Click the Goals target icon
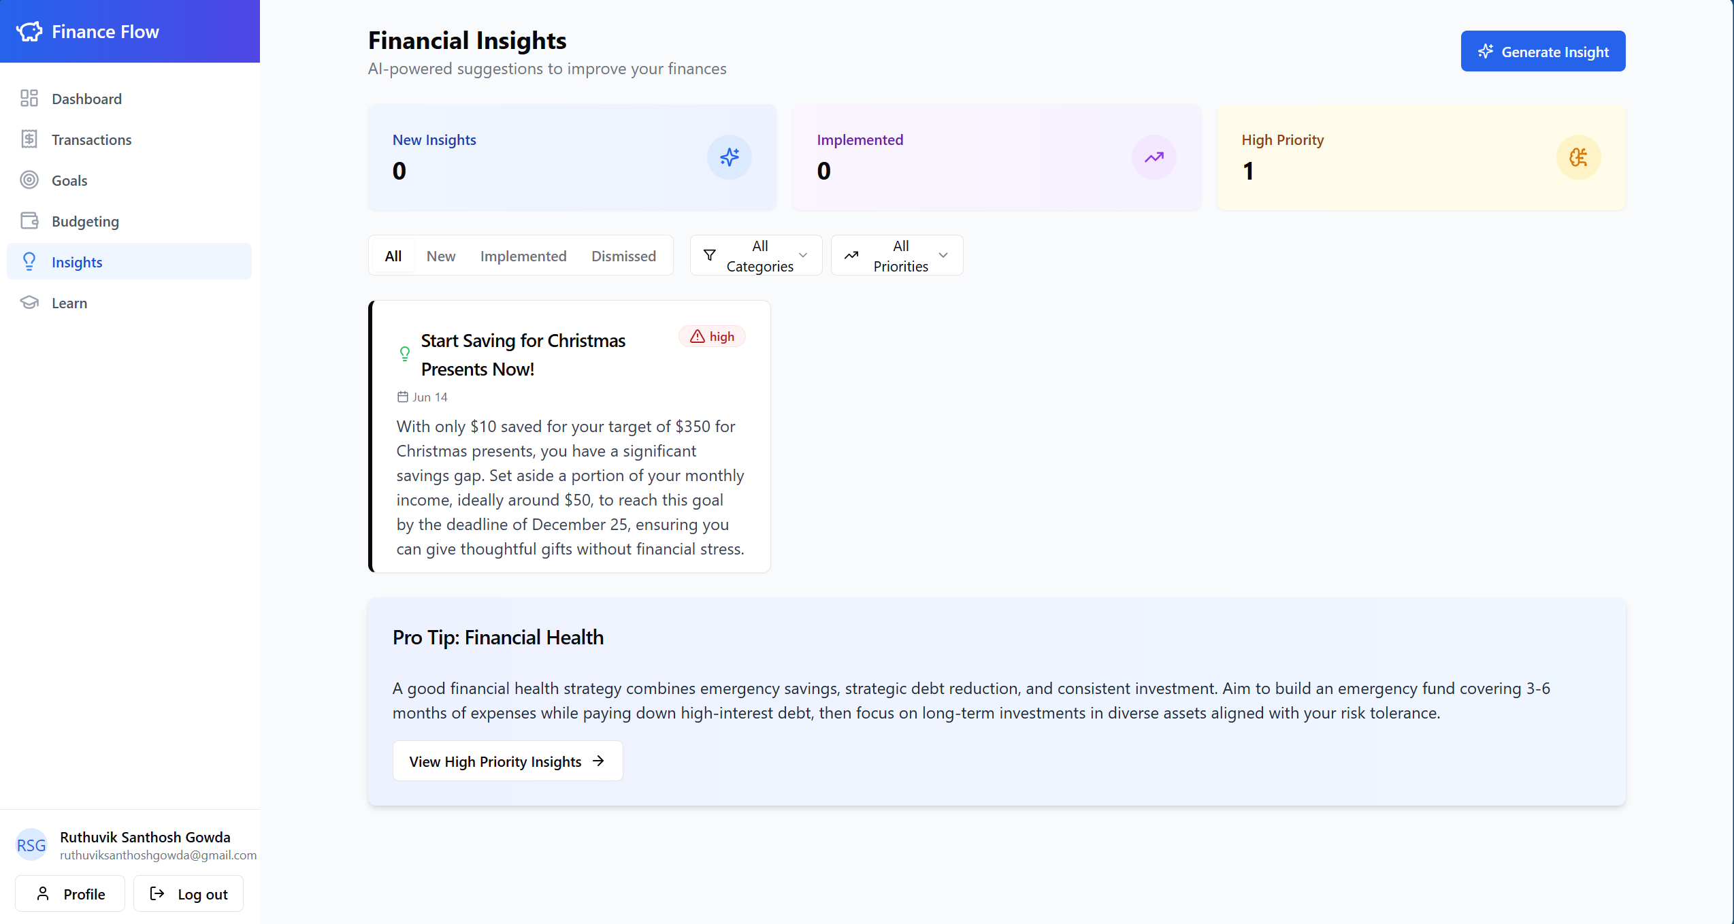Screen dimensions: 1734x924 (x=29, y=180)
